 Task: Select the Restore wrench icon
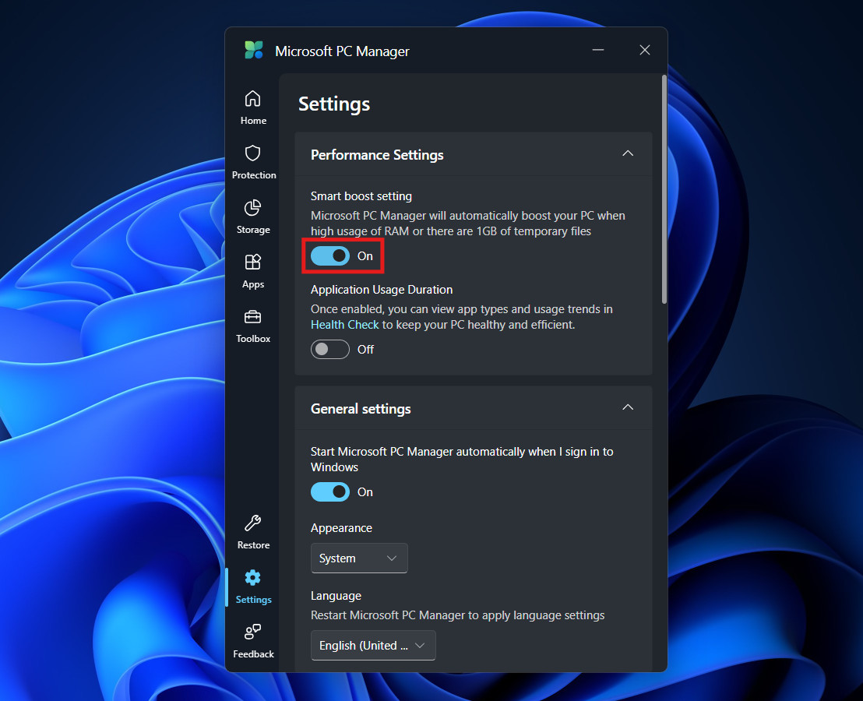[253, 523]
